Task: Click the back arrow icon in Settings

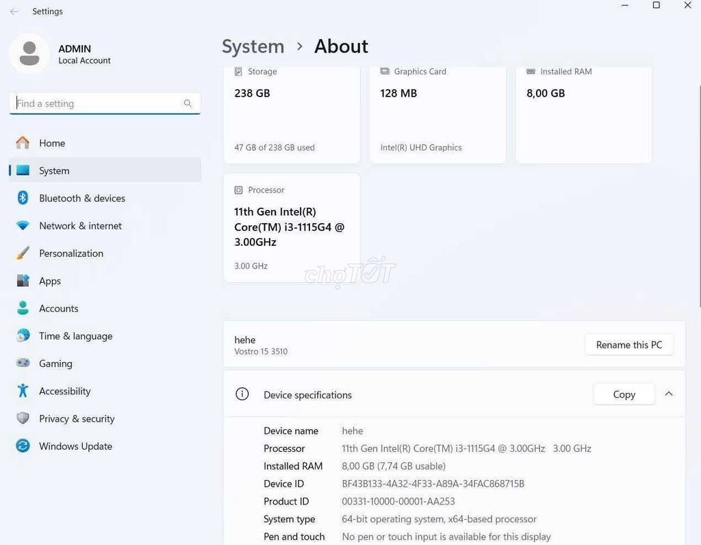Action: click(x=14, y=12)
